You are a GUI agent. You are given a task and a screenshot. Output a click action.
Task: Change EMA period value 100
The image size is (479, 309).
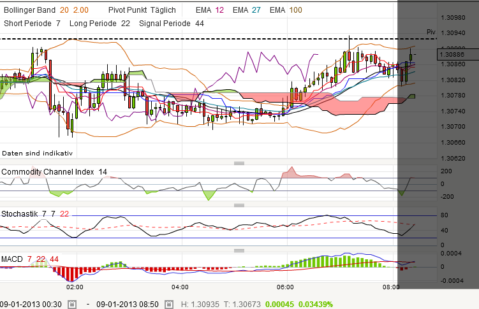coord(295,10)
